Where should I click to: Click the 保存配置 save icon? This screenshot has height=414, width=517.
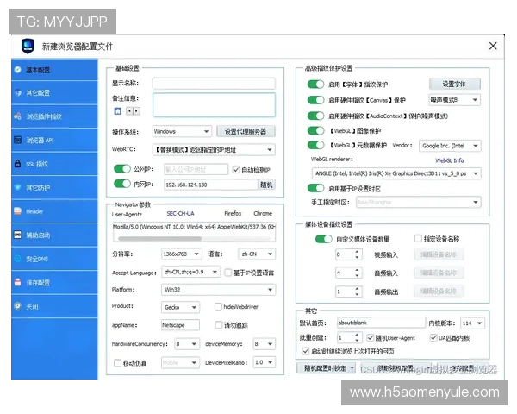pos(17,282)
